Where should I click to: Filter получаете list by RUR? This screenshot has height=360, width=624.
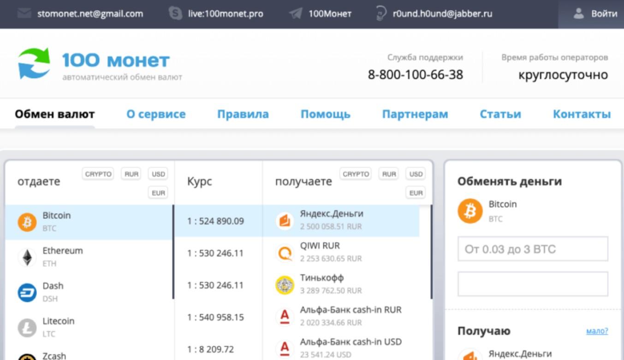[x=389, y=174]
